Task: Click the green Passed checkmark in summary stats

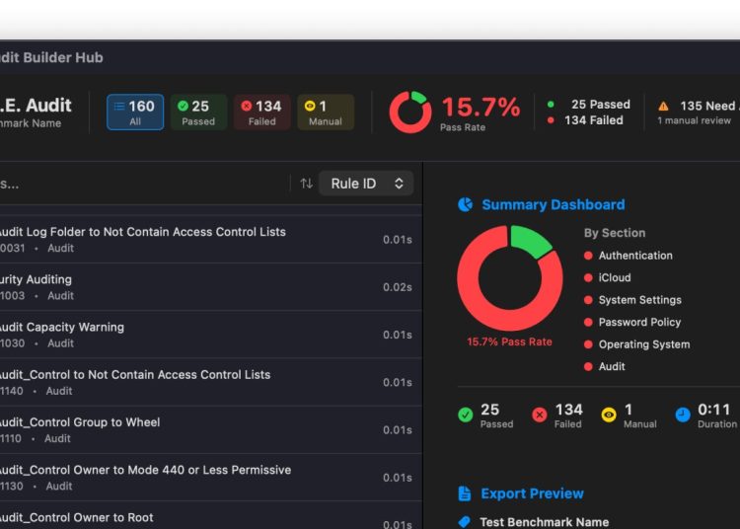Action: click(466, 416)
